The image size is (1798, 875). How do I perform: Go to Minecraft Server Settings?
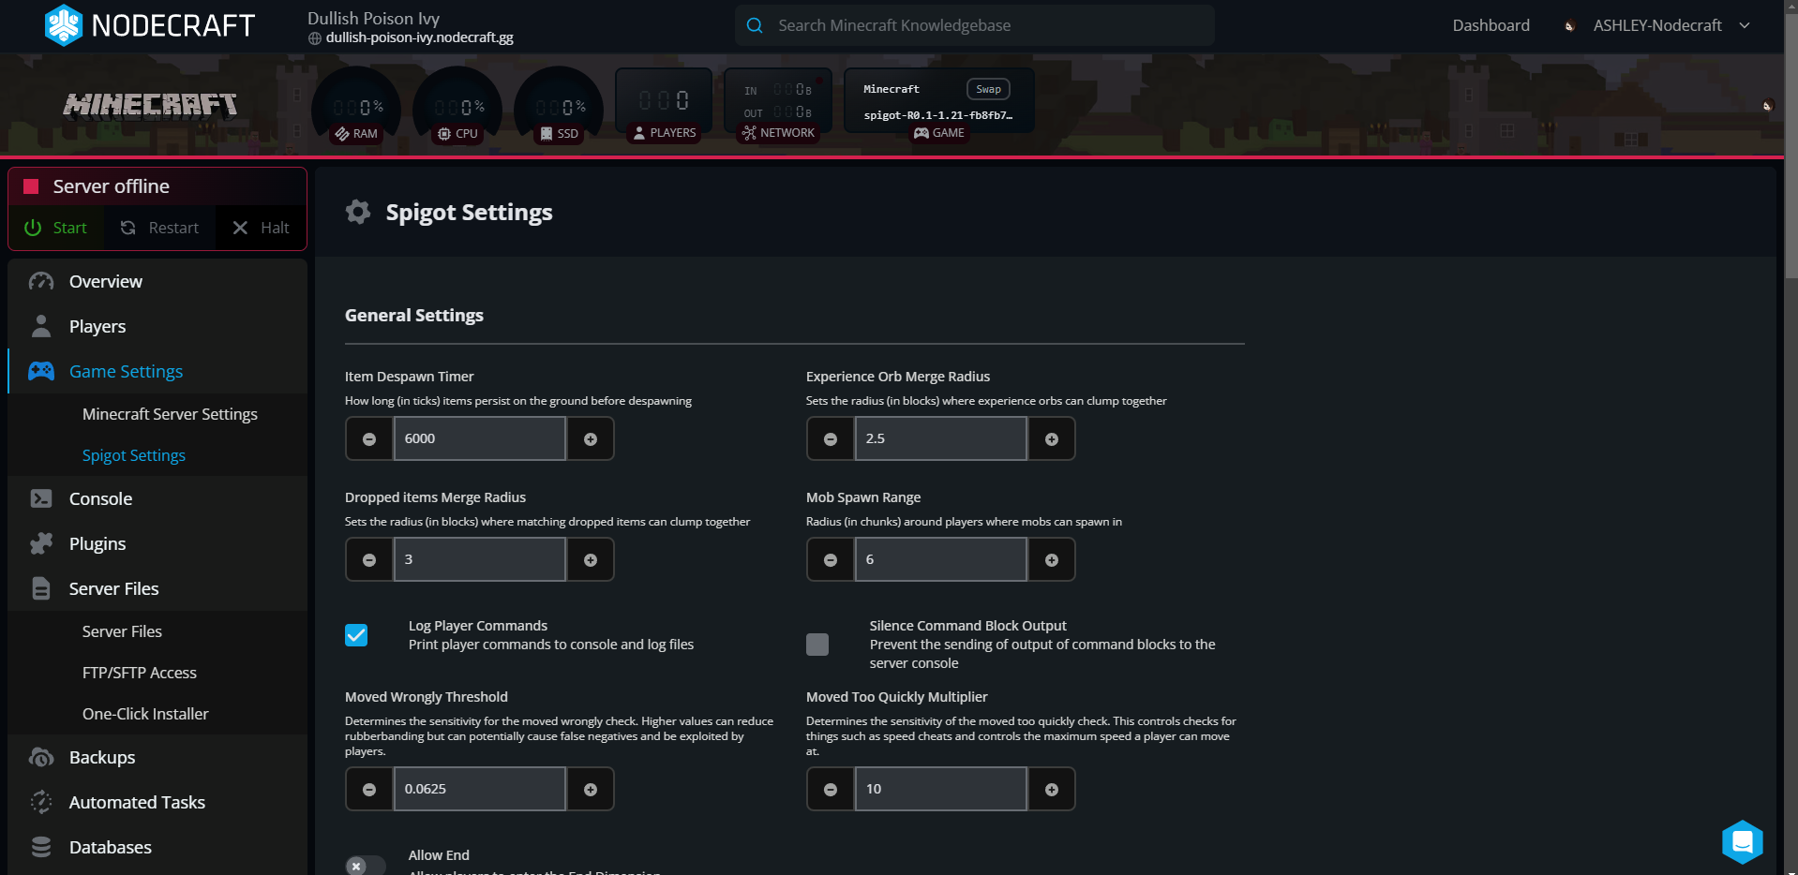170,414
